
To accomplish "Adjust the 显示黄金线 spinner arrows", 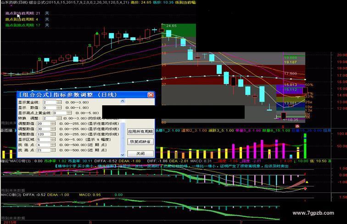I will [x=59, y=102].
